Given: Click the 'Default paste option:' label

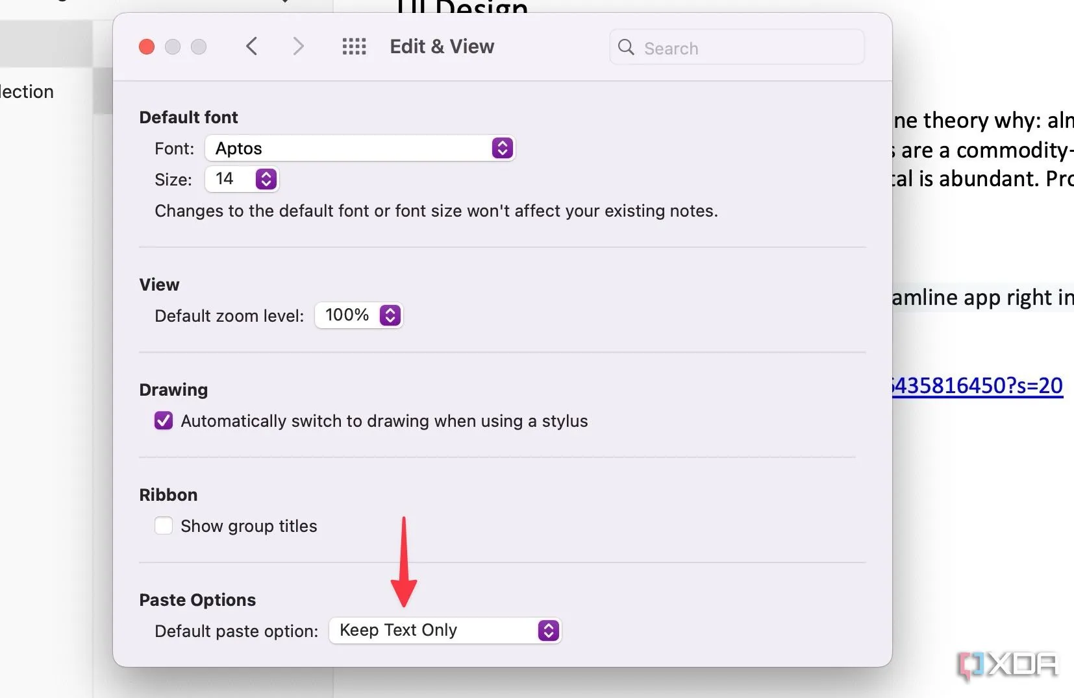Looking at the screenshot, I should pos(236,631).
